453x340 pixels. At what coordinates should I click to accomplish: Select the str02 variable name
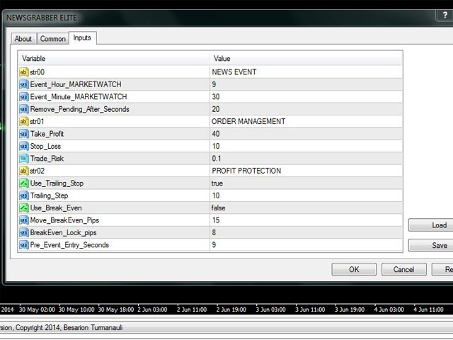click(x=38, y=171)
